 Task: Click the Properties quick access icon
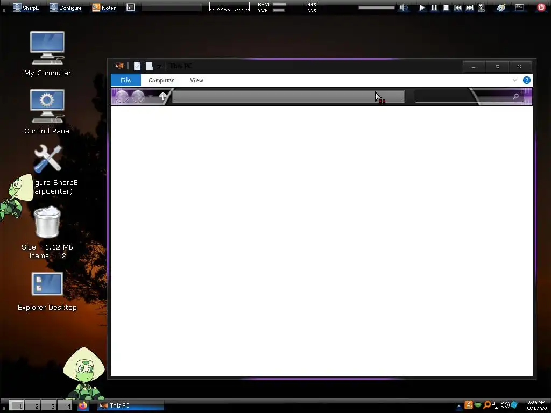pos(137,66)
